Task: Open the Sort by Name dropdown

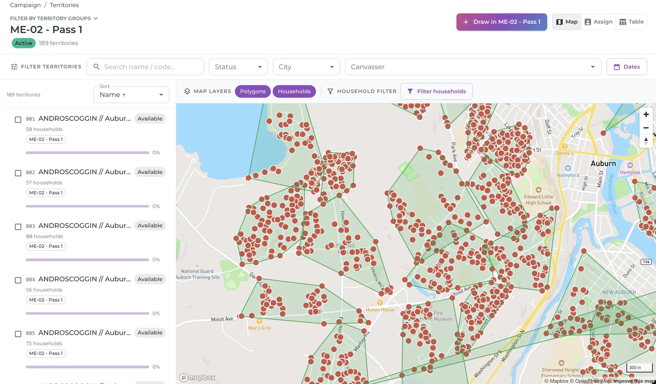Action: (x=131, y=95)
